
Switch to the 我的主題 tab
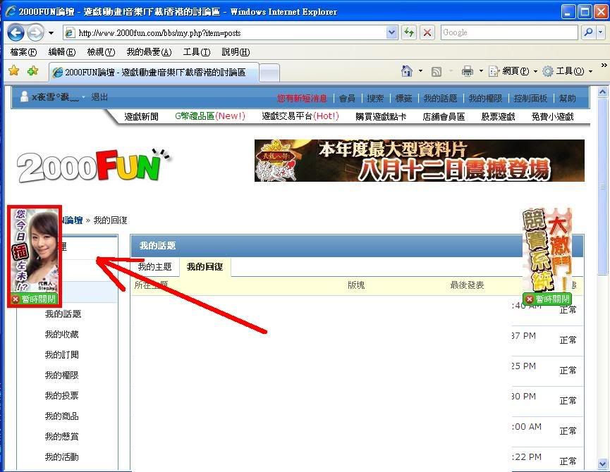154,267
